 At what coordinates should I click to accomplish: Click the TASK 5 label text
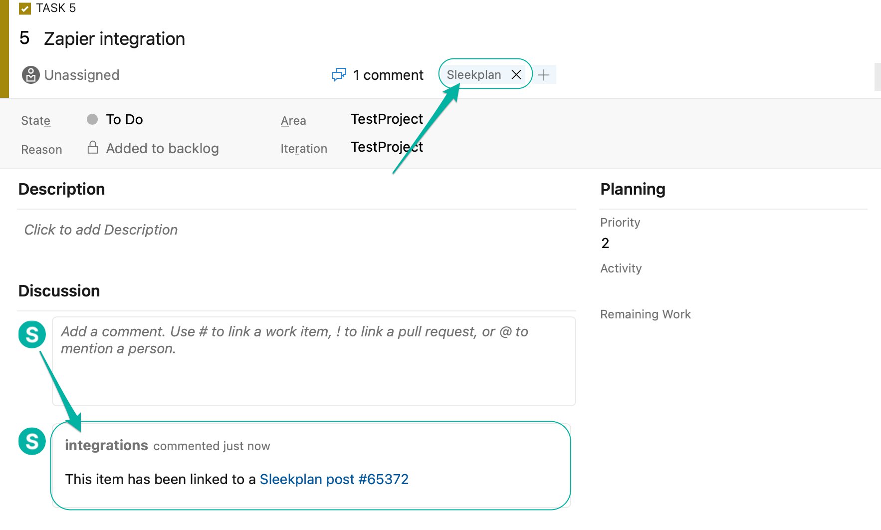(x=56, y=8)
